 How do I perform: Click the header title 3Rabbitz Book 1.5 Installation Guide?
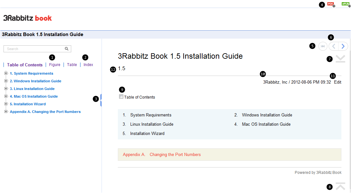tap(42, 34)
